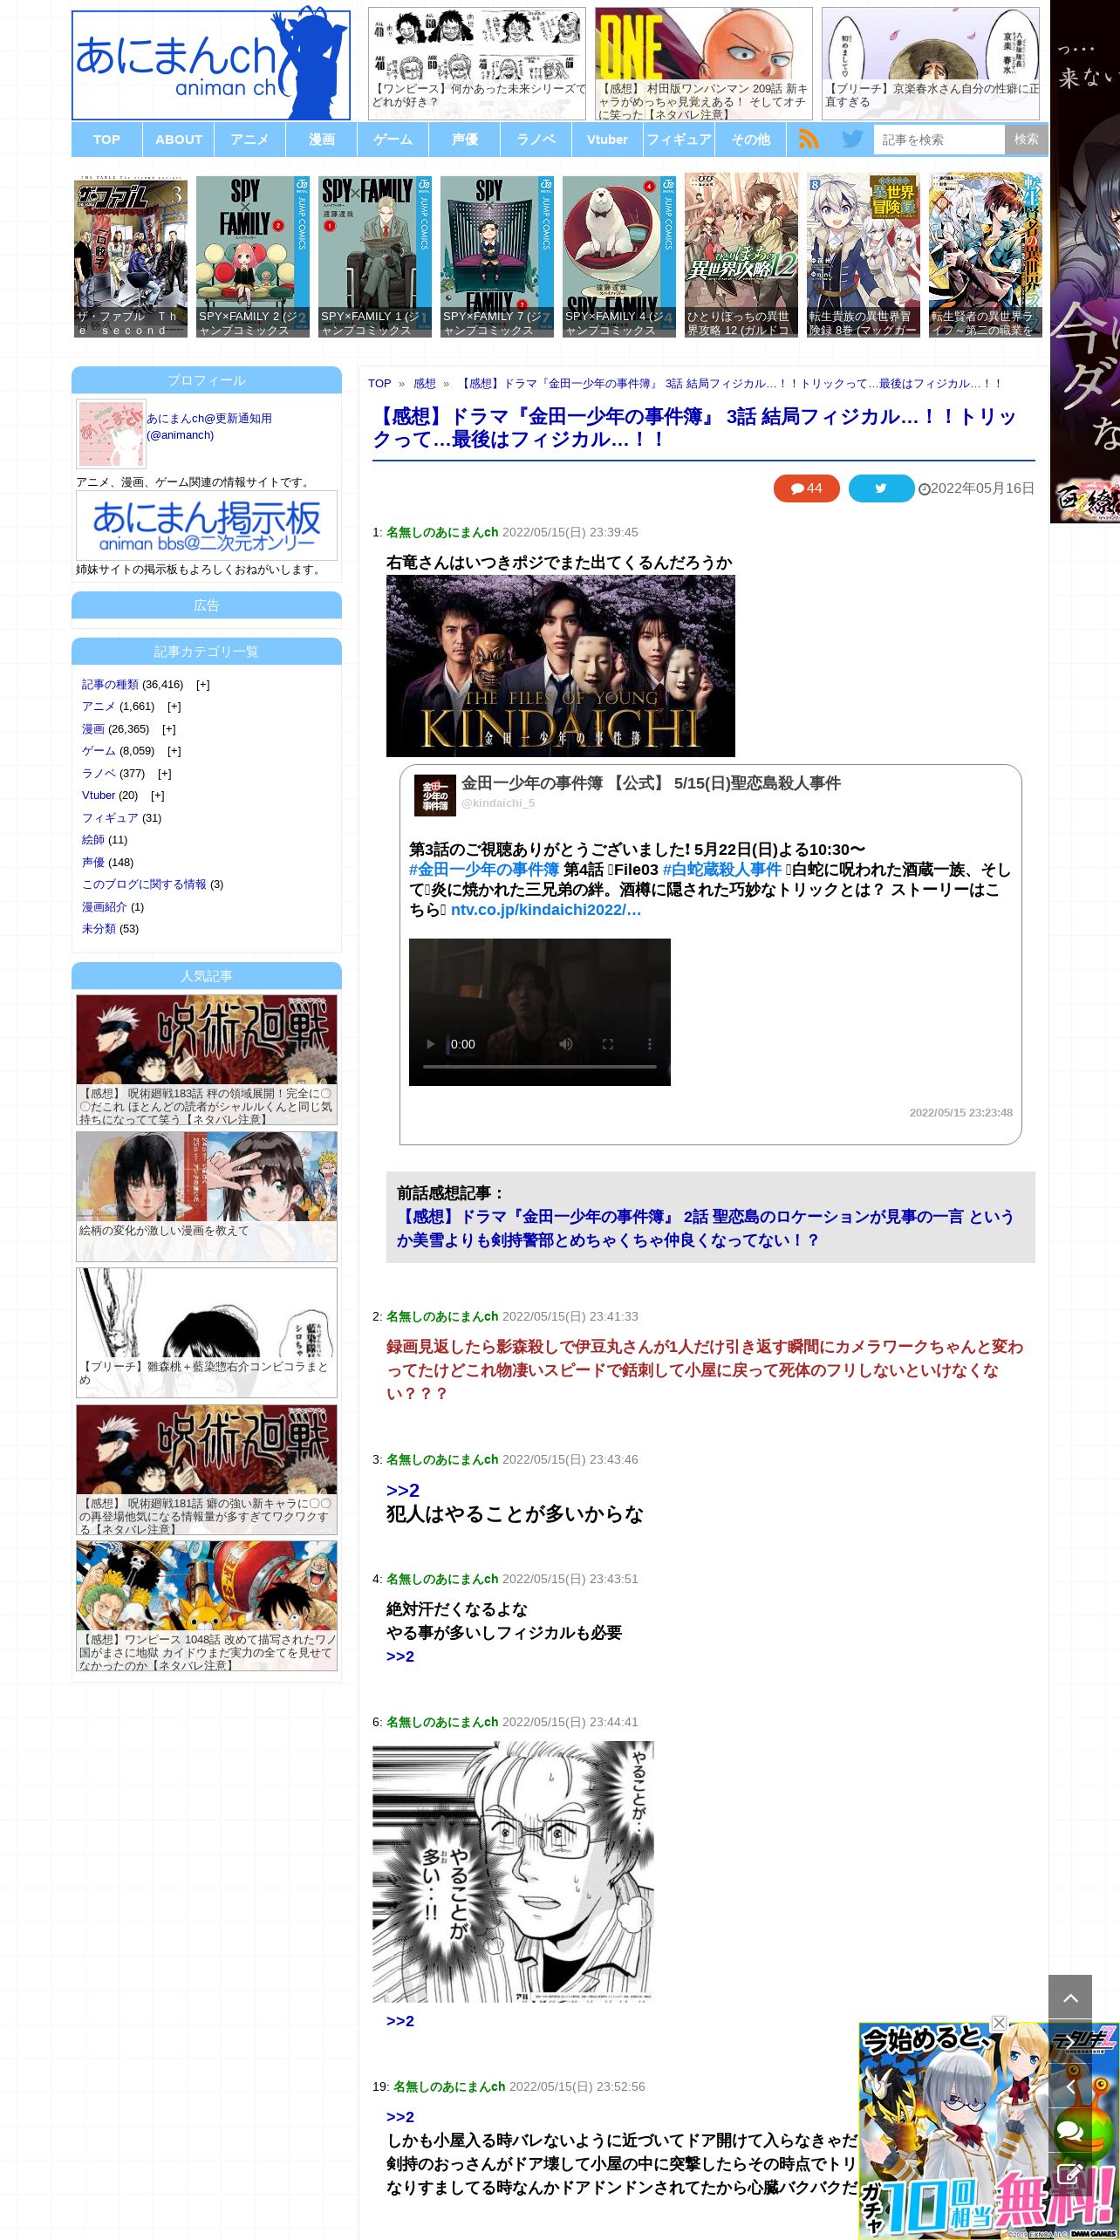Open the ntv.co.jp/kindaichi2022 link
This screenshot has width=1120, height=2240.
tap(546, 910)
